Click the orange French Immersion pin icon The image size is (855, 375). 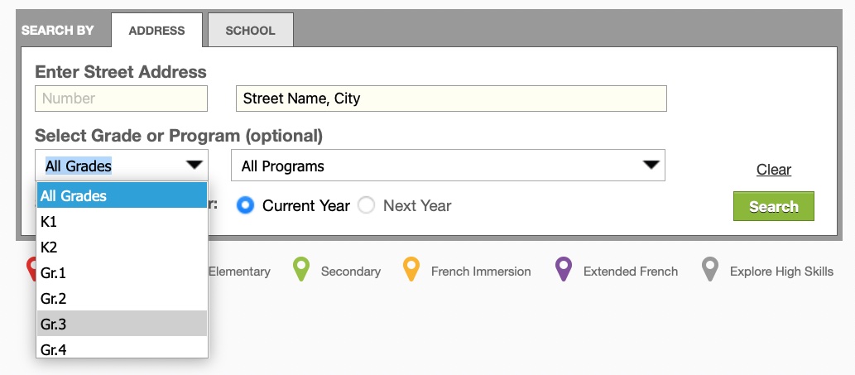pyautogui.click(x=411, y=270)
